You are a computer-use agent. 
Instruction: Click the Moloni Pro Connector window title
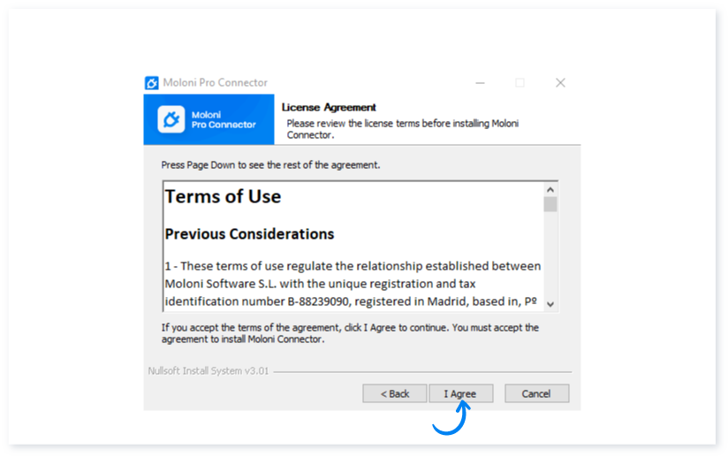pos(215,83)
